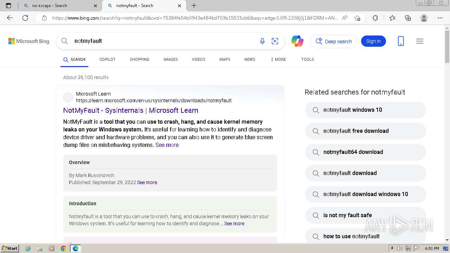Open Edge Settings and more menu
Viewport: 450px width, 253px height.
click(440, 18)
